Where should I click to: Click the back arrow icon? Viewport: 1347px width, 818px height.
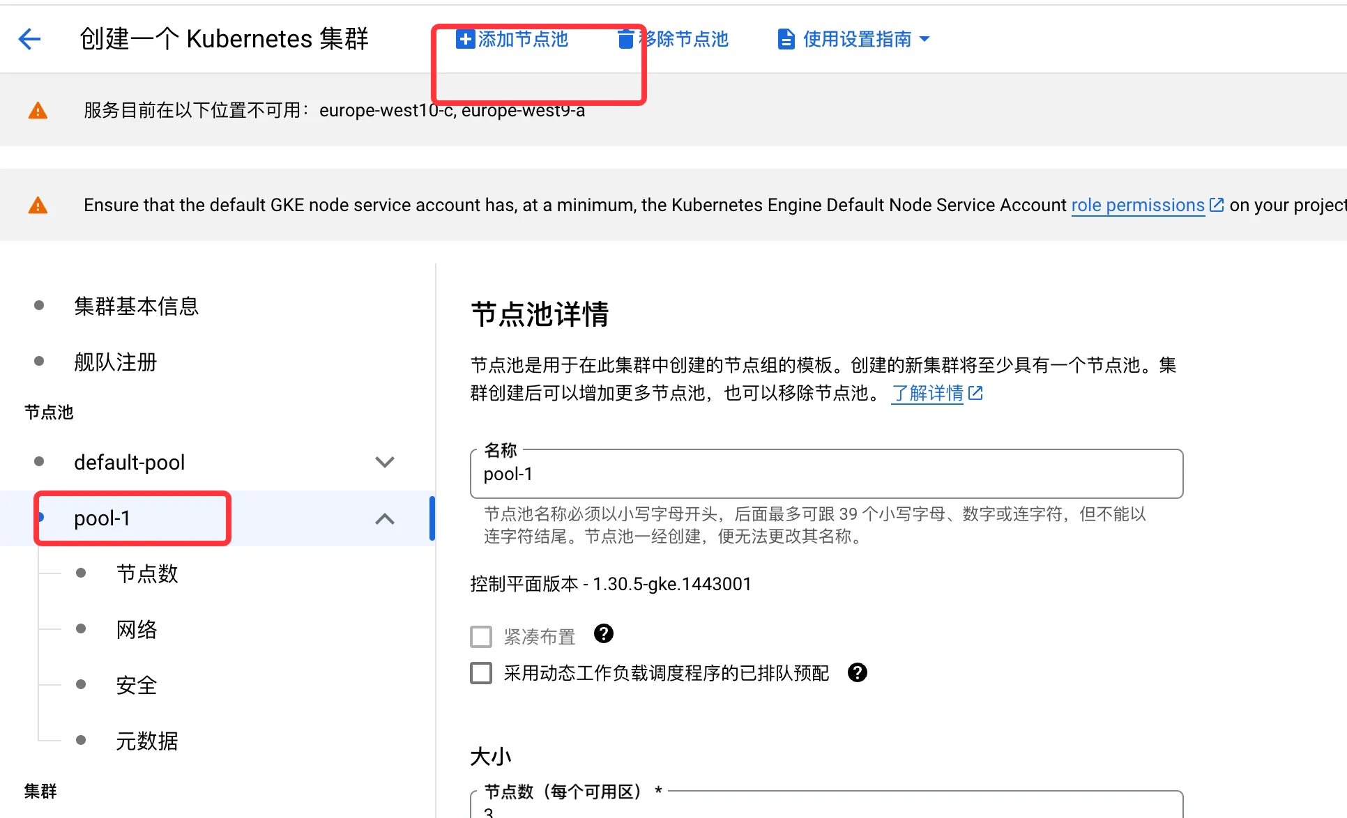tap(29, 39)
